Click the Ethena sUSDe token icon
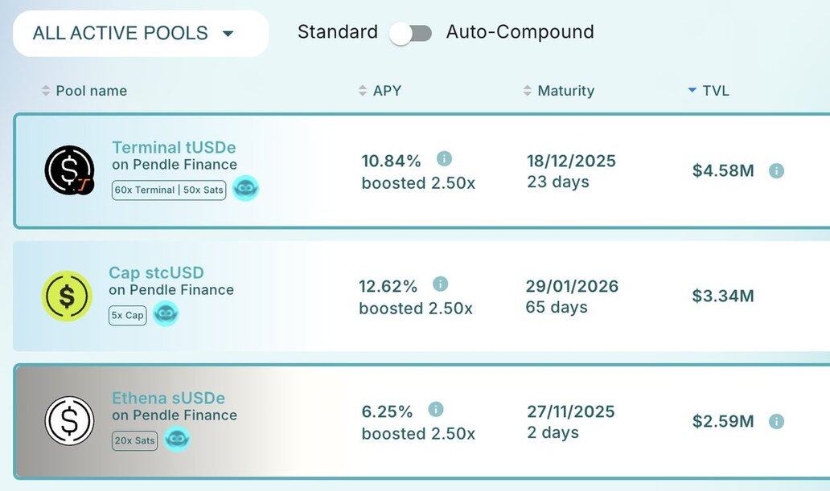This screenshot has width=830, height=491. point(69,421)
